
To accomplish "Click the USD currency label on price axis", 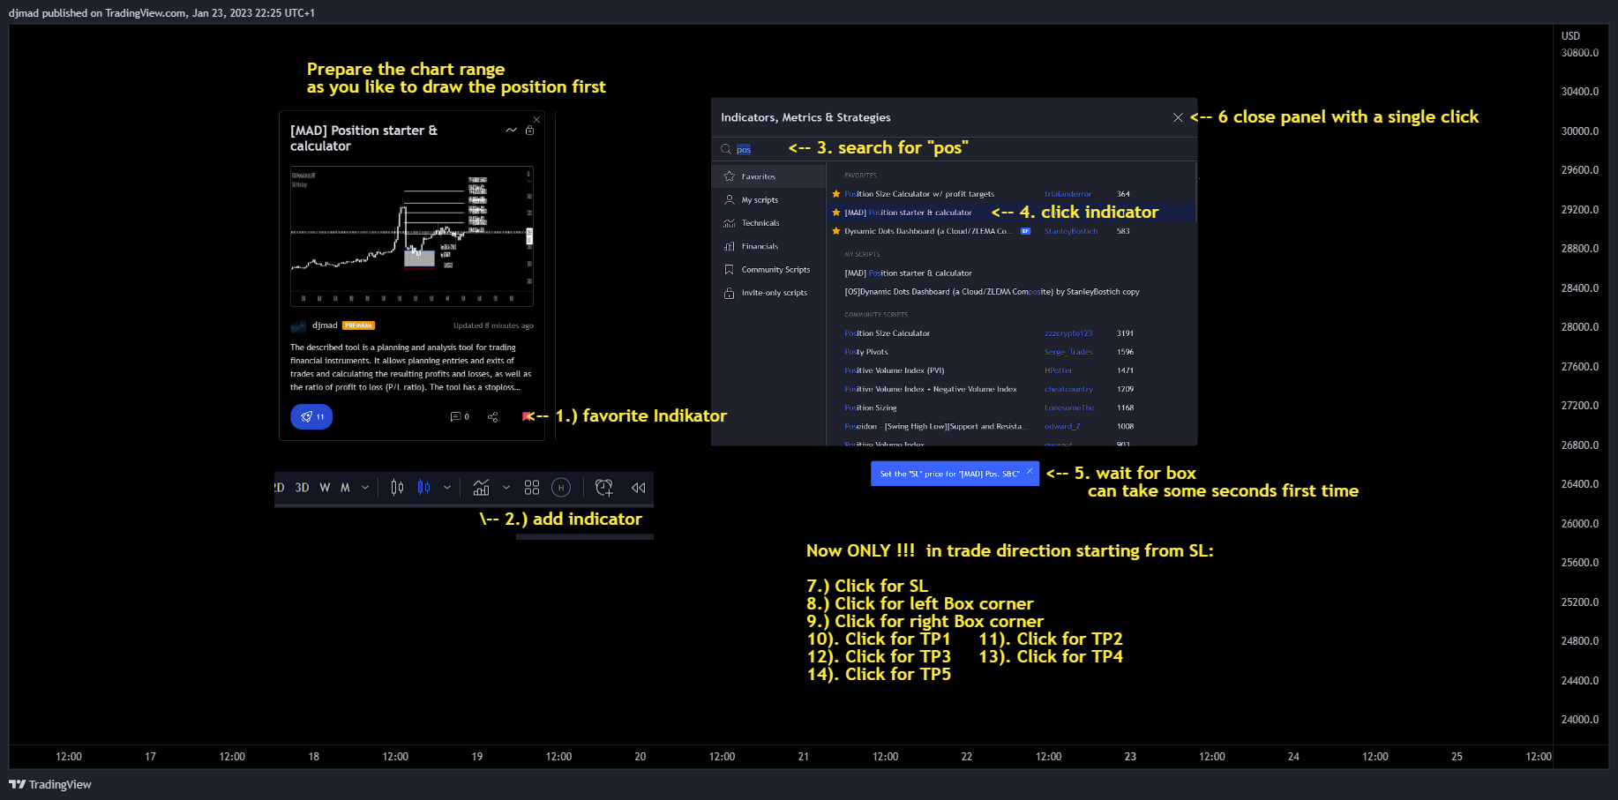I will [1570, 36].
